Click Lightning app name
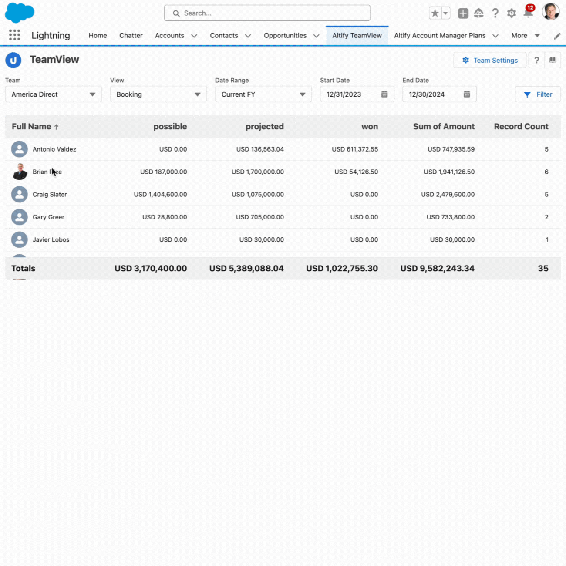 51,35
